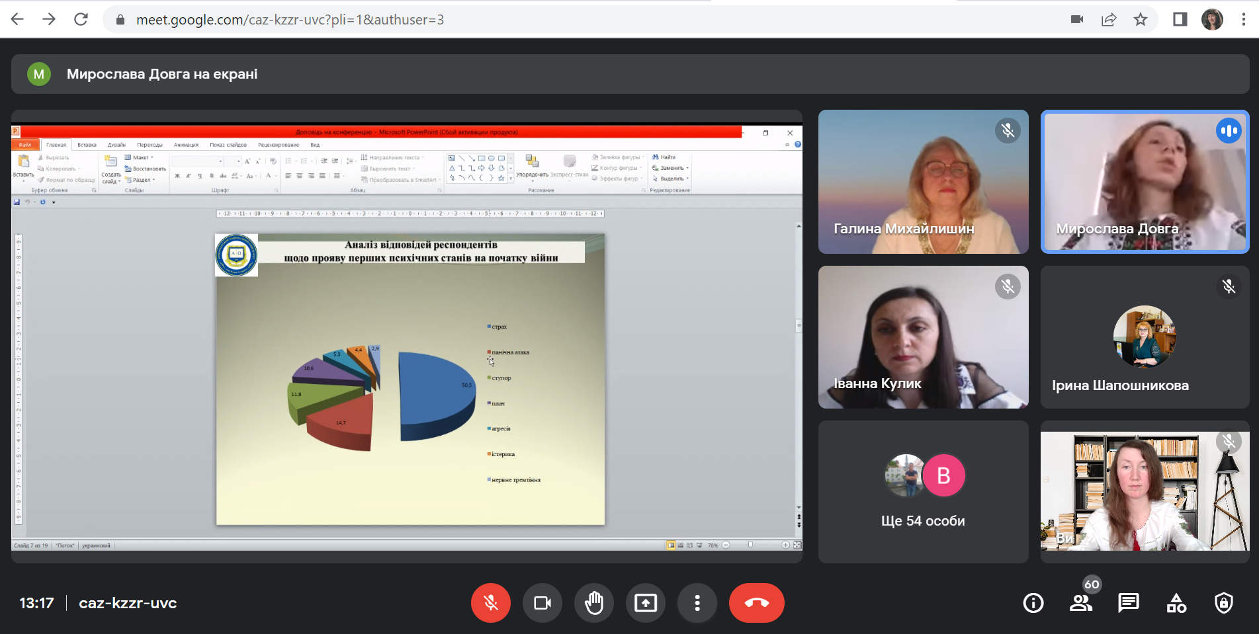
Task: Open the Activities panel icon
Action: [x=1176, y=603]
